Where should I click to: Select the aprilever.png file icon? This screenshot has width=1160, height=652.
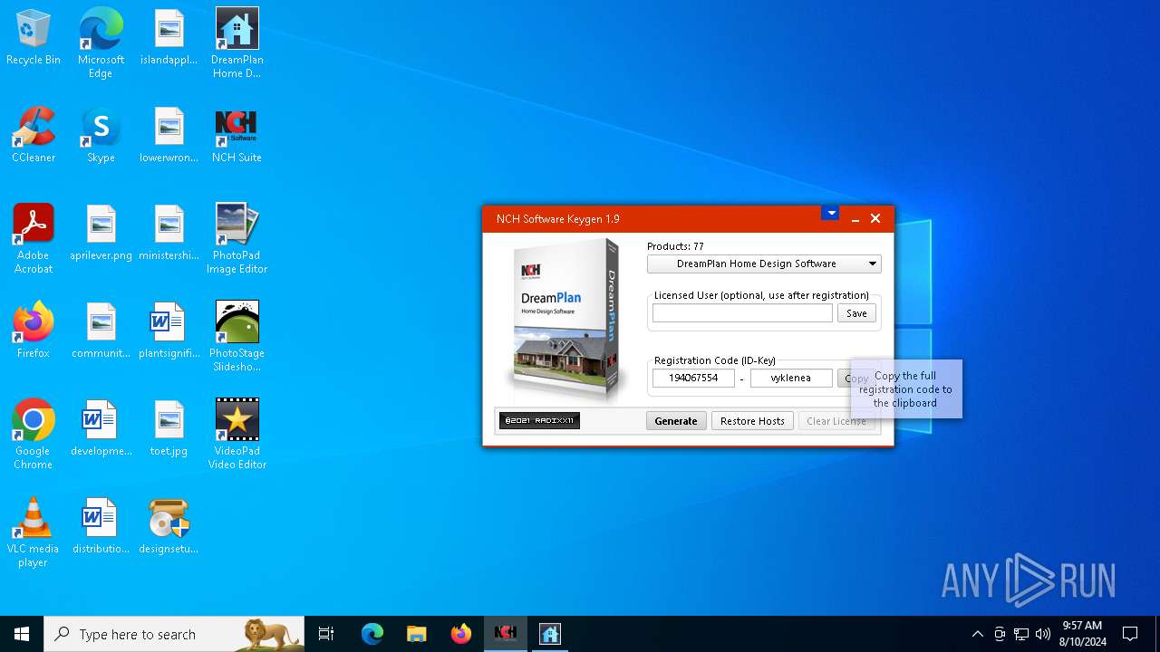coord(101,233)
